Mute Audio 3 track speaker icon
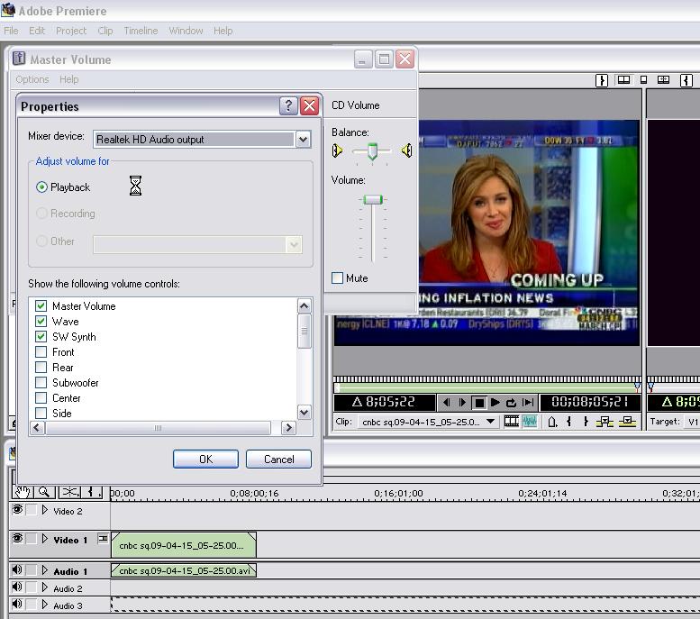This screenshot has height=619, width=700. (17, 604)
